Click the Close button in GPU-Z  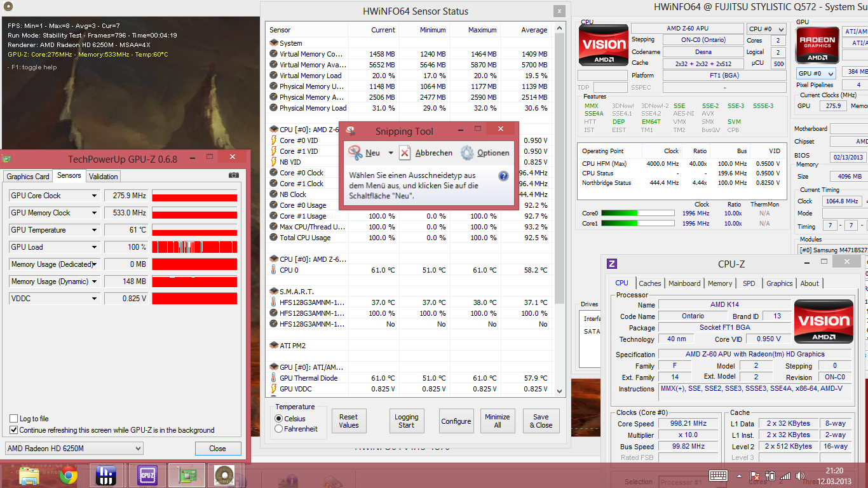tap(217, 449)
